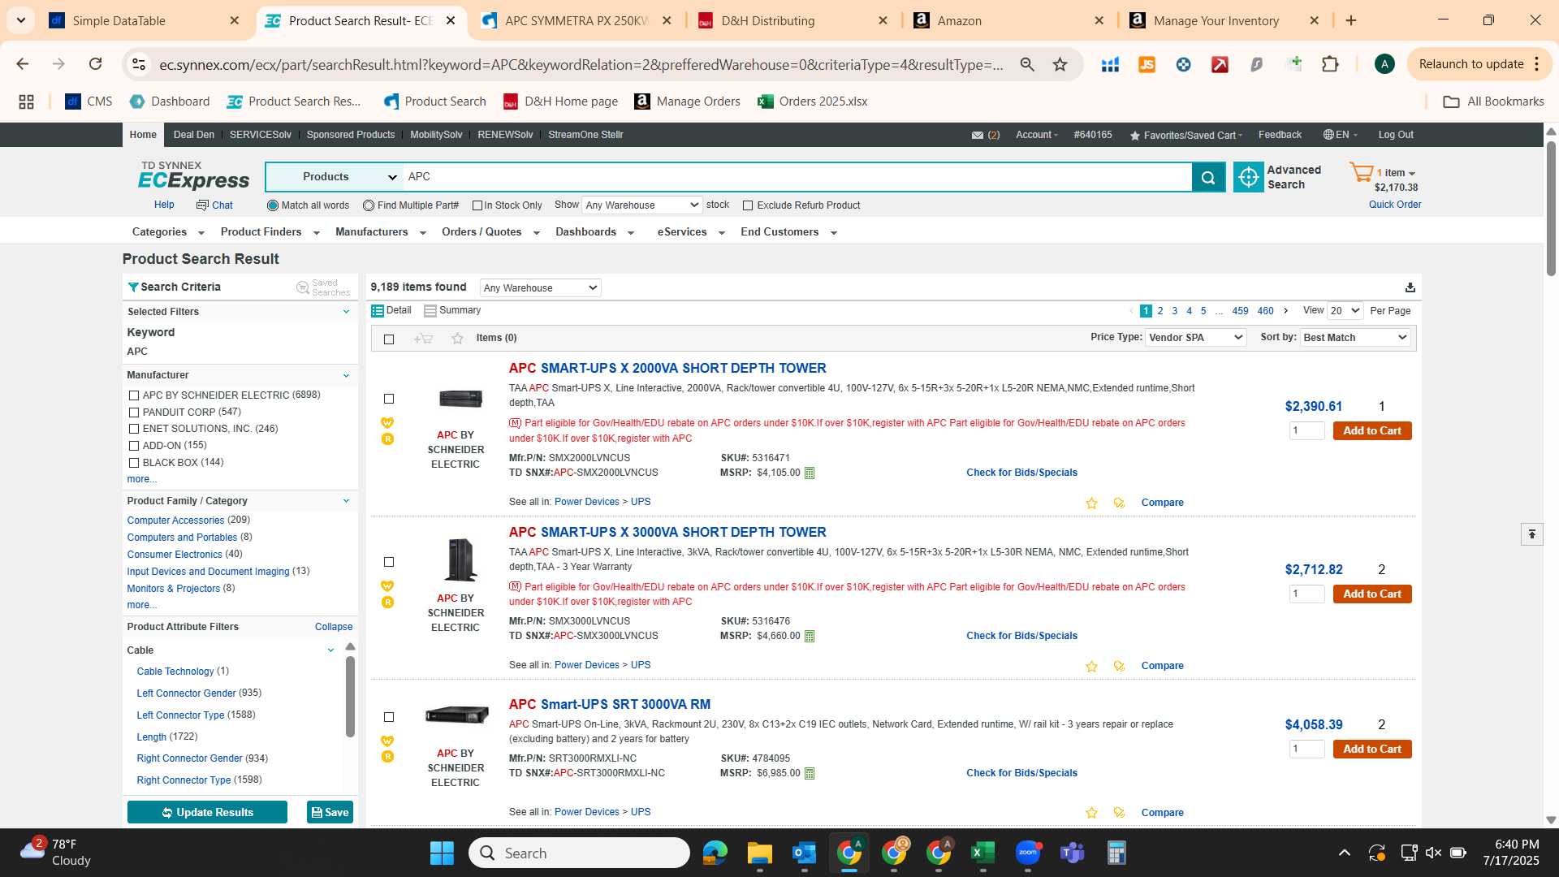Viewport: 1559px width, 877px height.
Task: Open warehouse dropdown next to items found
Action: (x=540, y=288)
